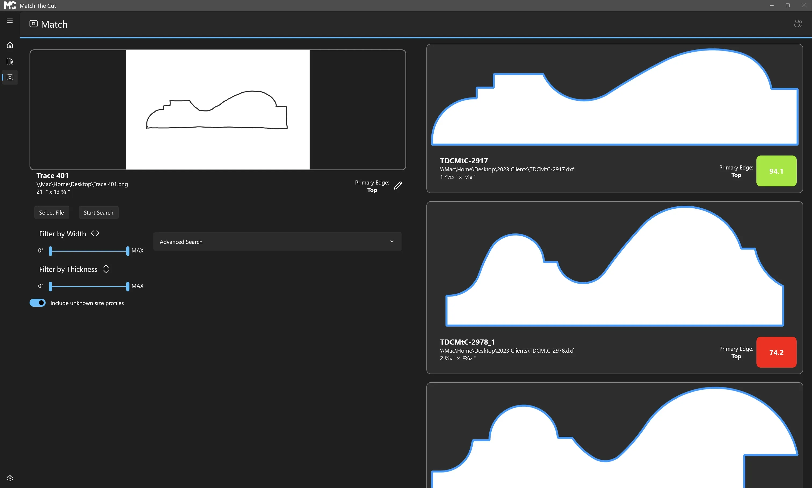Click the user accounts icon
The width and height of the screenshot is (812, 488).
pyautogui.click(x=798, y=23)
